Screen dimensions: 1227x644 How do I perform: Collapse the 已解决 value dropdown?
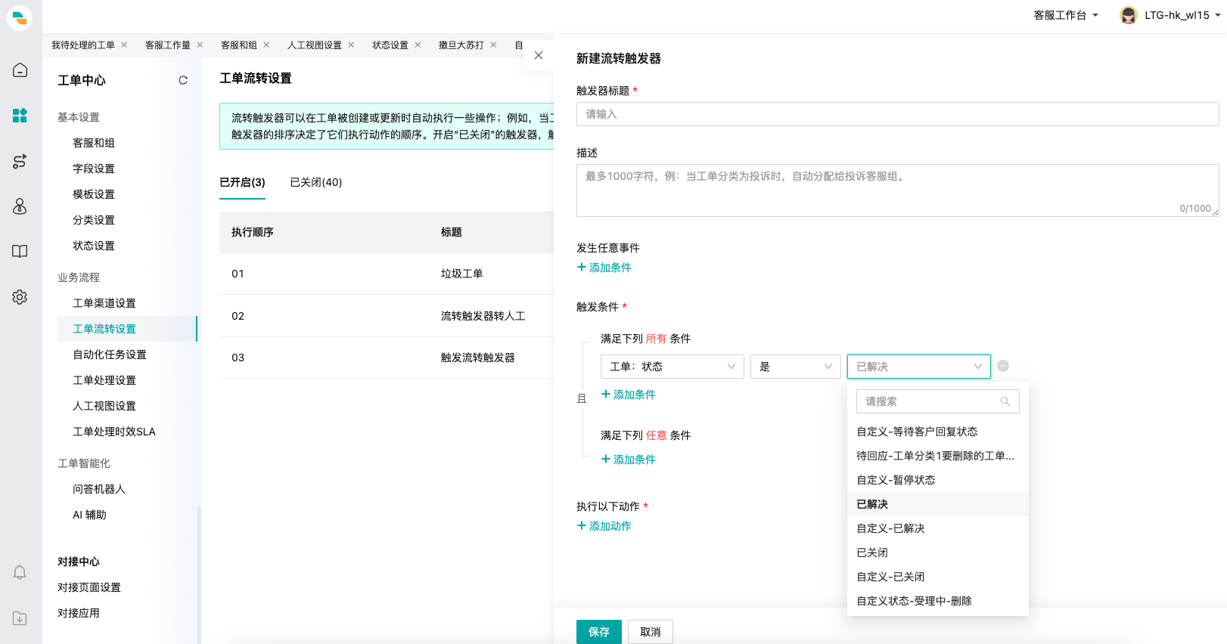click(x=919, y=367)
